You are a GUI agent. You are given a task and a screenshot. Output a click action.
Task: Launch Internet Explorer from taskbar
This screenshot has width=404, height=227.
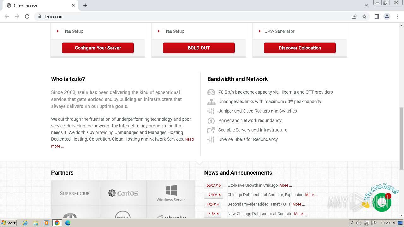pyautogui.click(x=25, y=223)
